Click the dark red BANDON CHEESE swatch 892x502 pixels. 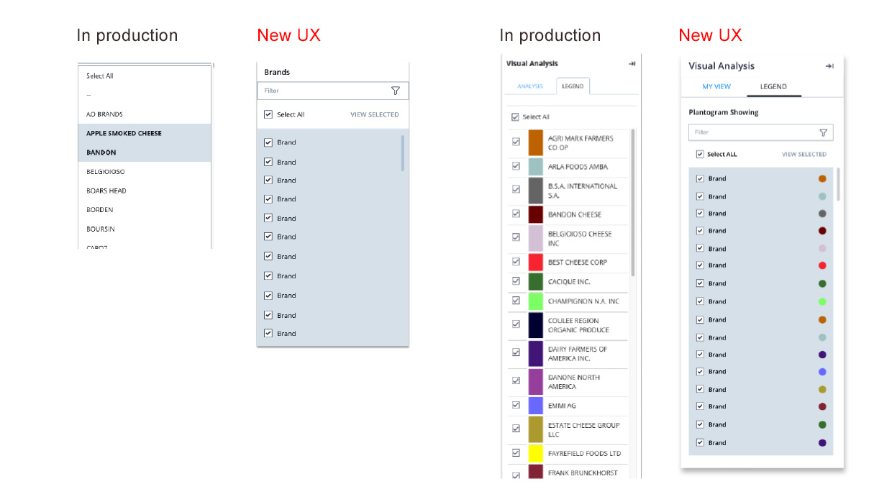tap(535, 214)
